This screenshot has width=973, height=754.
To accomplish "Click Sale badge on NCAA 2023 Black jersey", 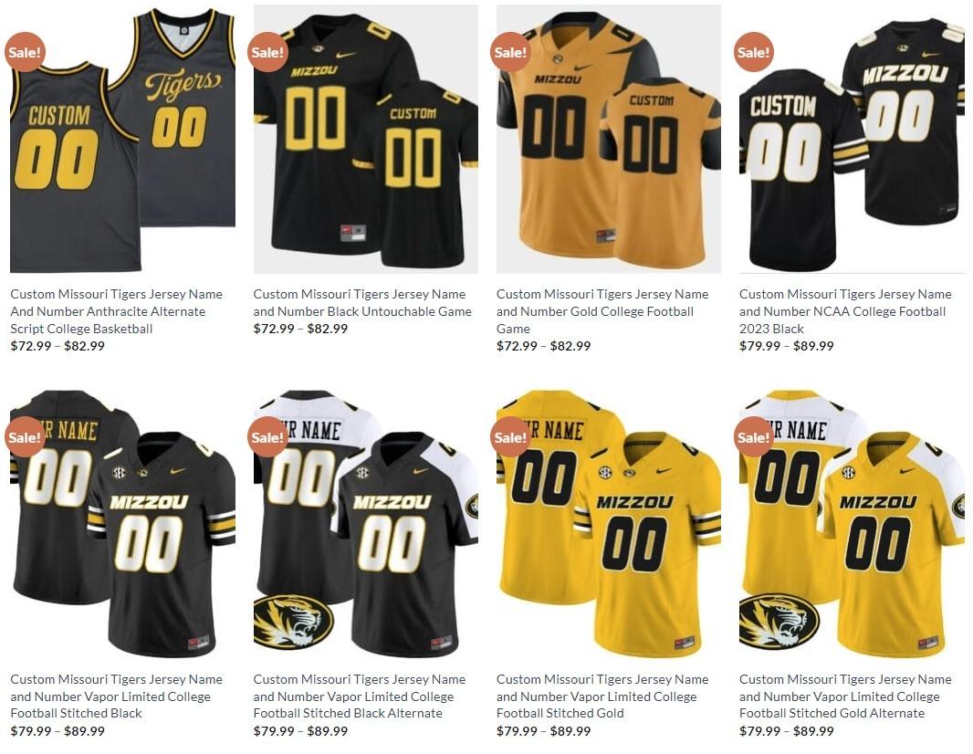I will click(x=753, y=52).
